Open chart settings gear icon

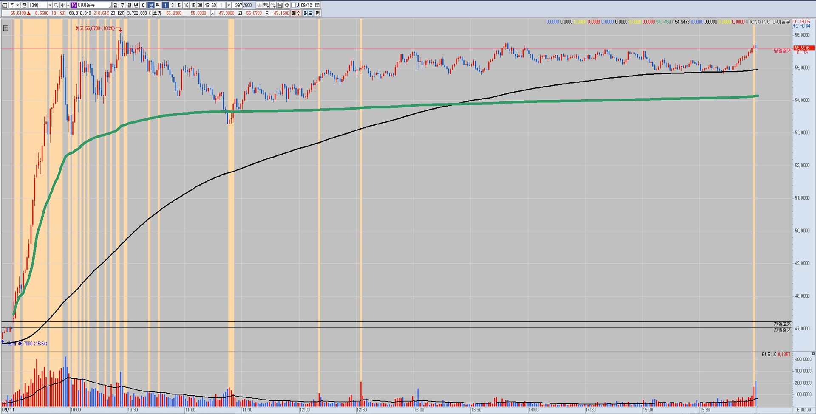(287, 5)
